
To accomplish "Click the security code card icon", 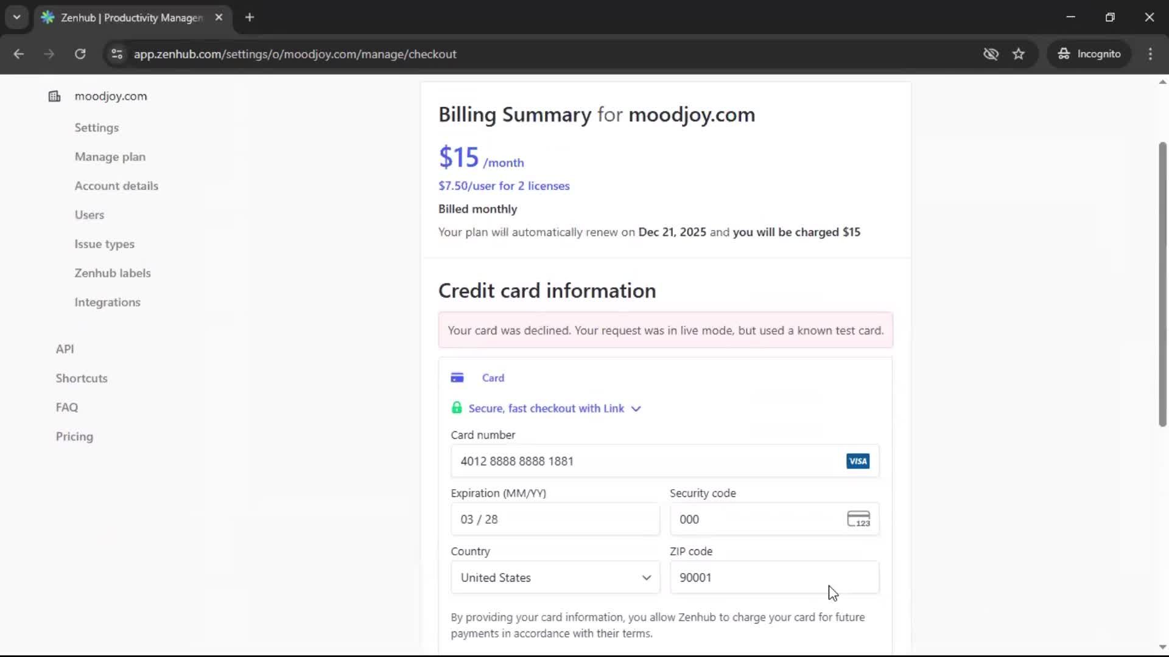I will pos(858,519).
